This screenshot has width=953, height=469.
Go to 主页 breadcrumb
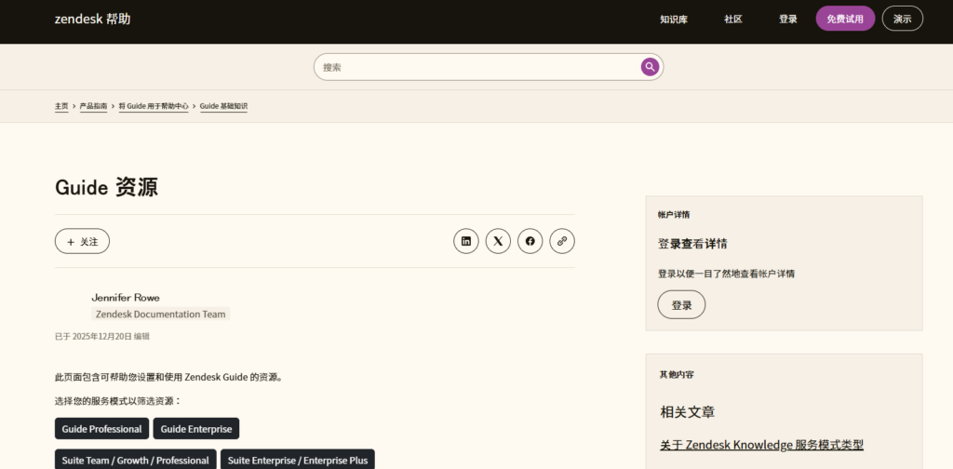61,106
